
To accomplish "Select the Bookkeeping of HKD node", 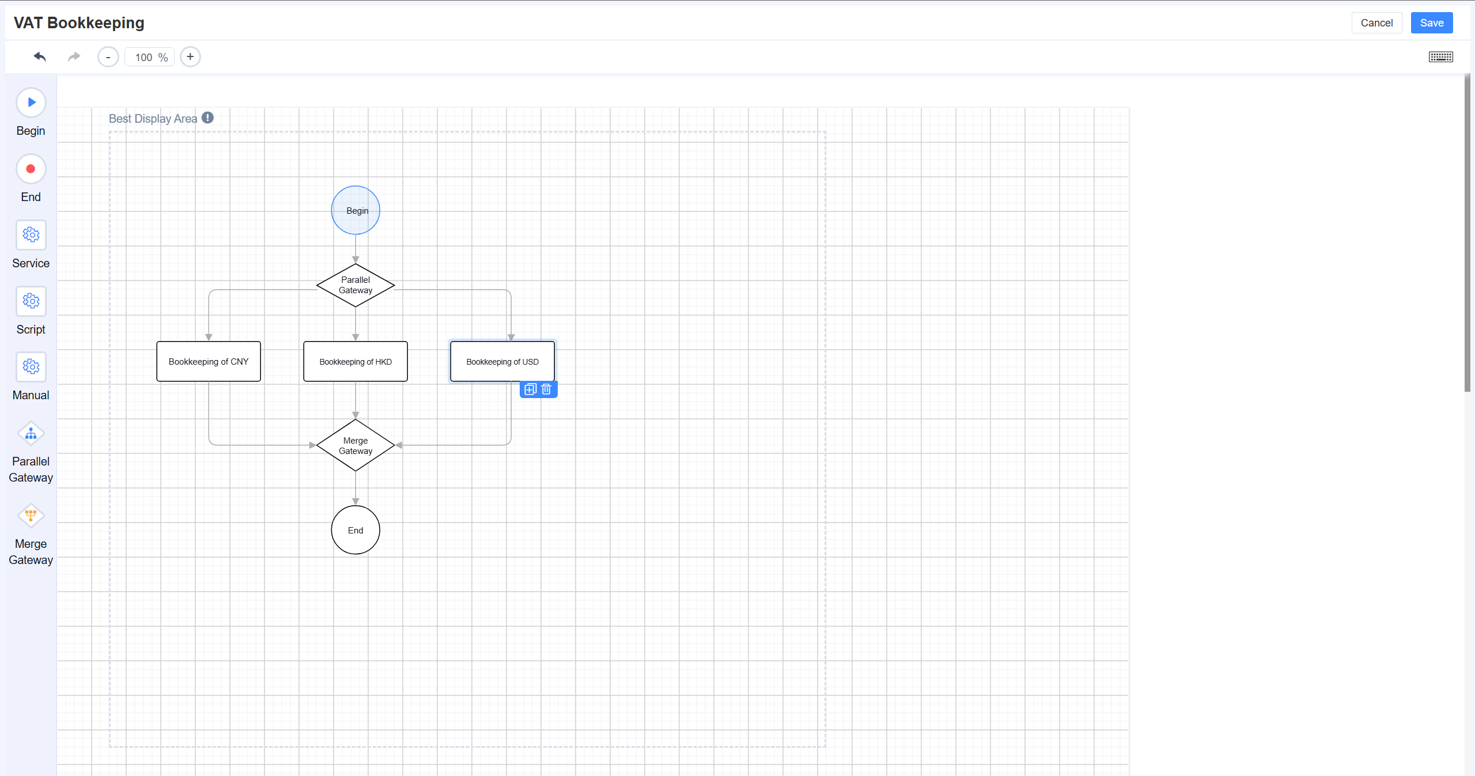I will (355, 362).
